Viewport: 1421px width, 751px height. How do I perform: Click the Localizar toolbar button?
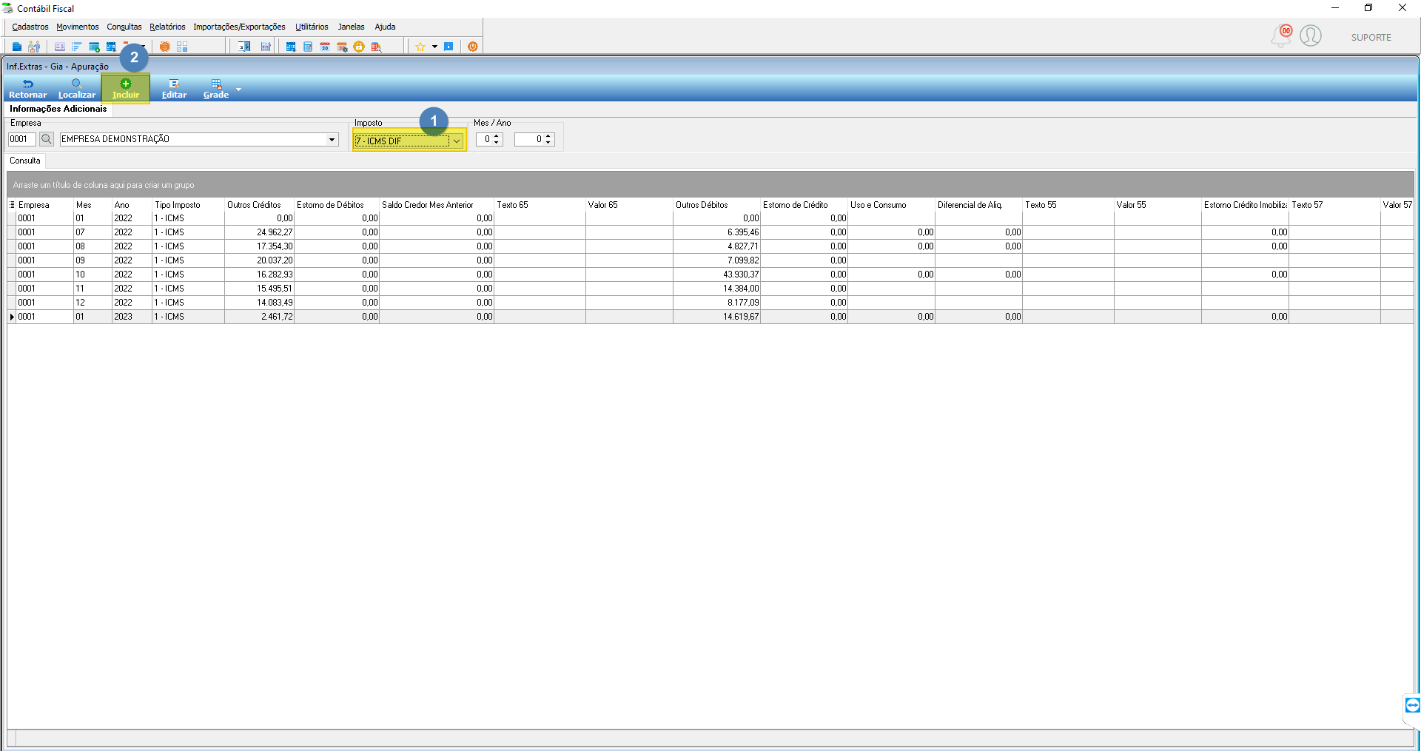point(77,89)
